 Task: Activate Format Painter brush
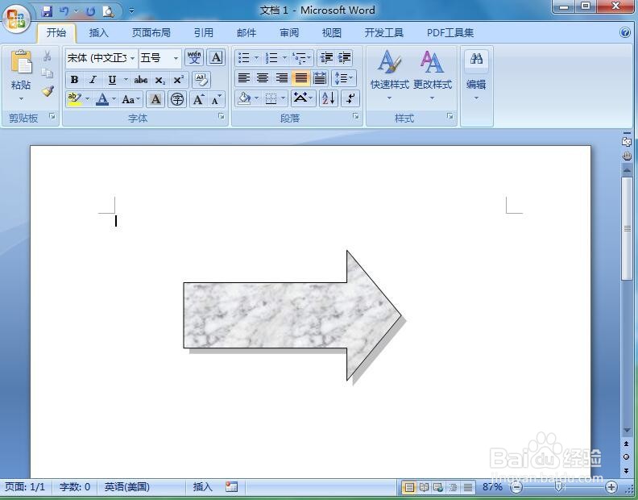[x=48, y=90]
